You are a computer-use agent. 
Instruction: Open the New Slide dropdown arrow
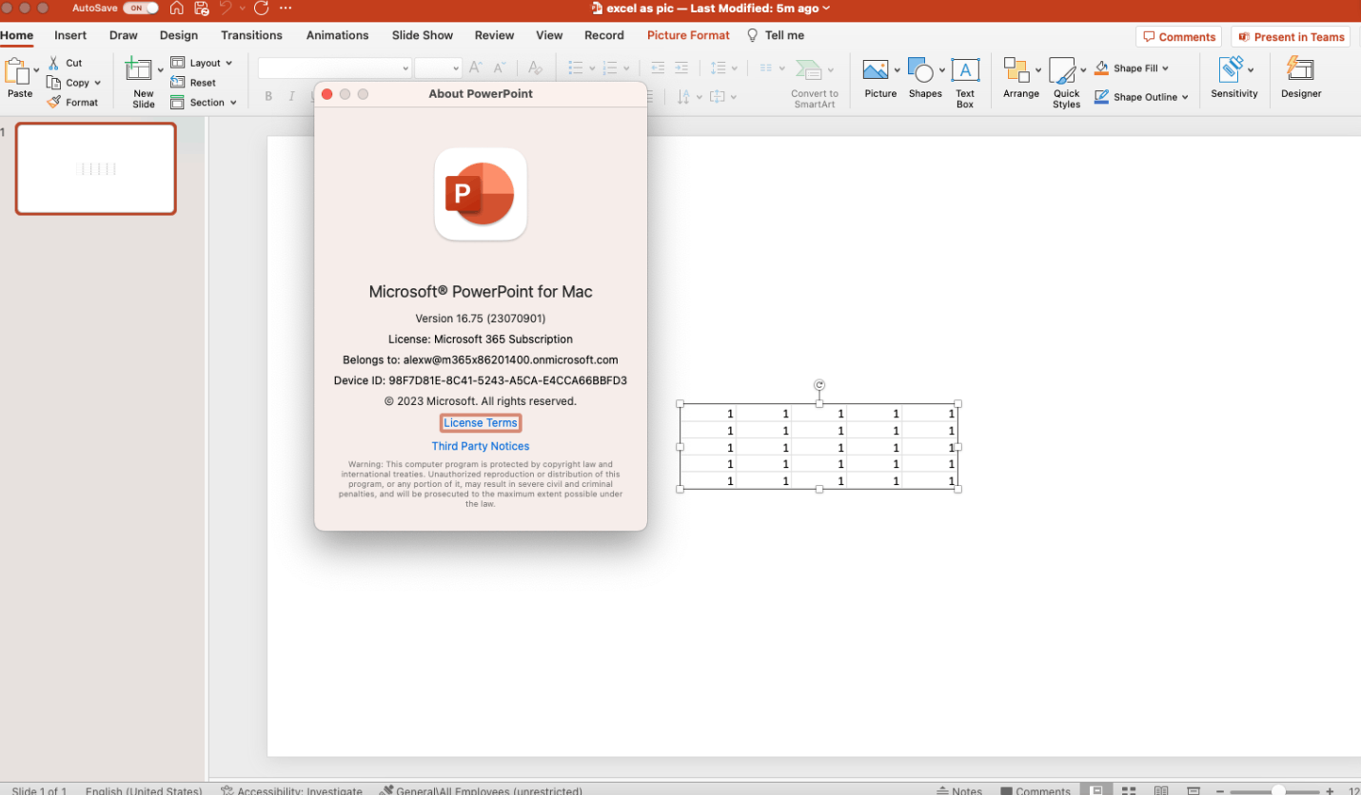pos(159,70)
